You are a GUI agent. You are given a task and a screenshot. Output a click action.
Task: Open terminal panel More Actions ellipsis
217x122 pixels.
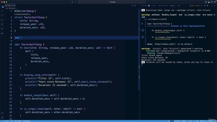(210, 6)
